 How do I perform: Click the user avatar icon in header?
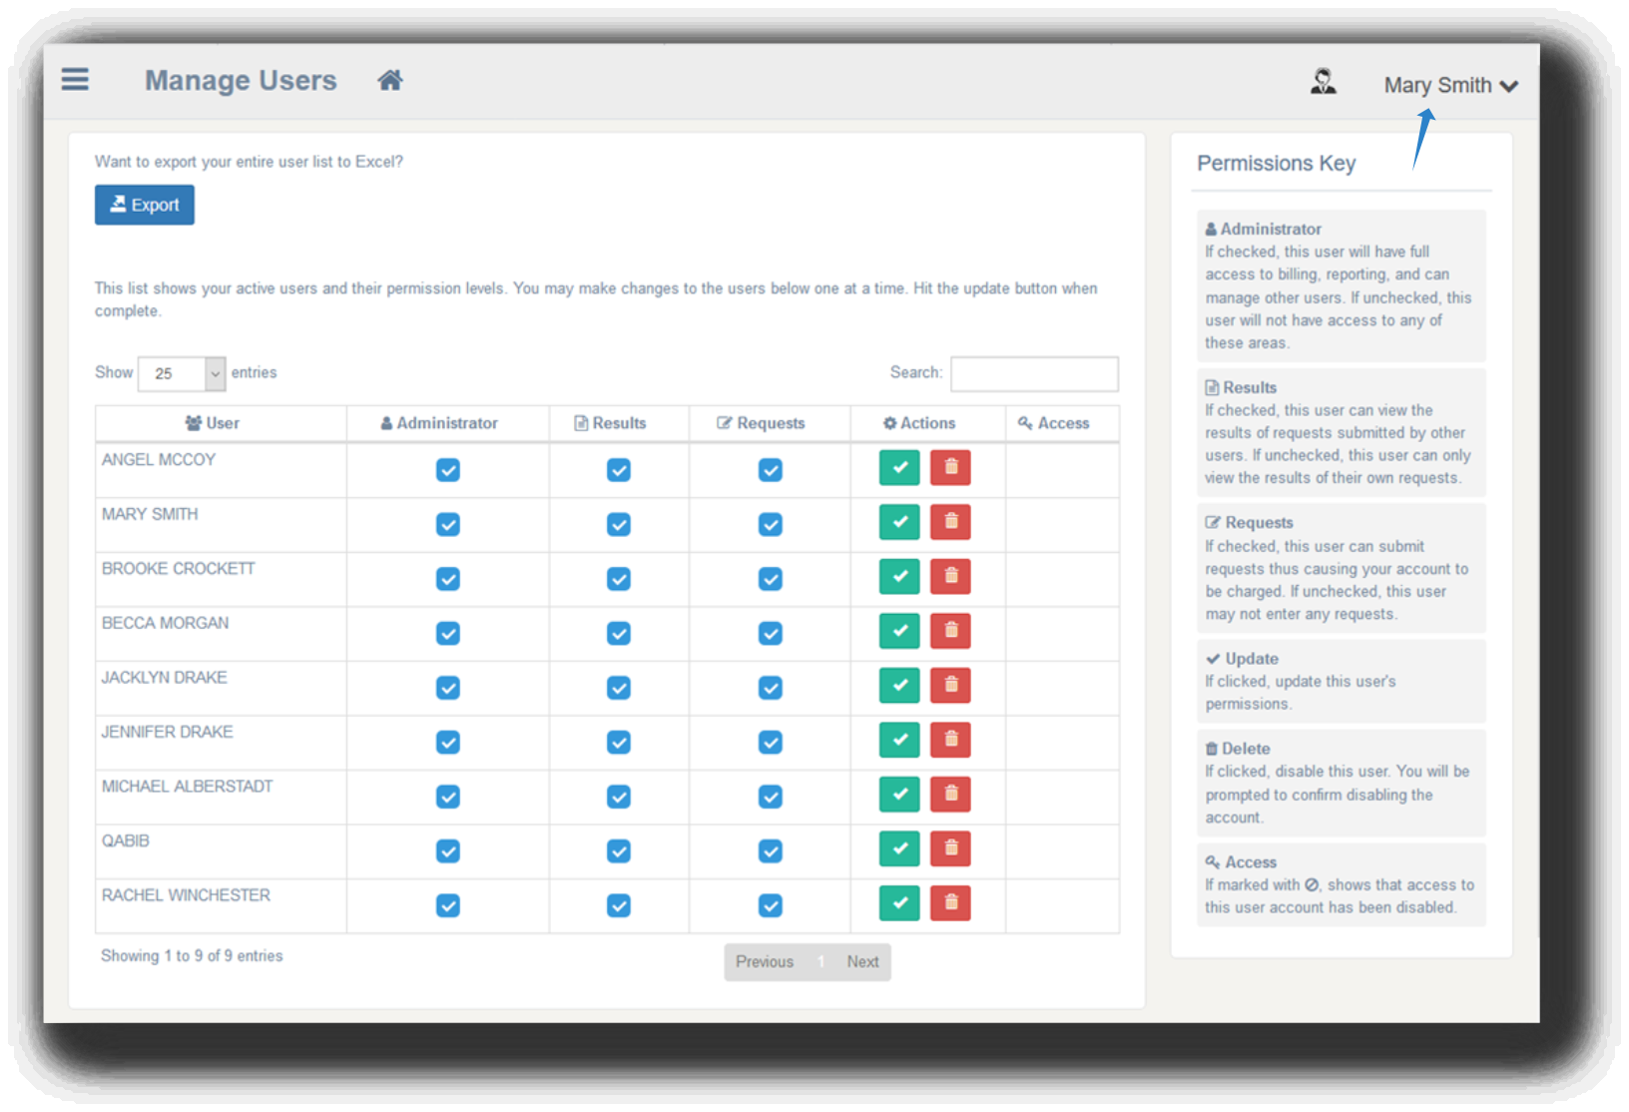(1324, 81)
